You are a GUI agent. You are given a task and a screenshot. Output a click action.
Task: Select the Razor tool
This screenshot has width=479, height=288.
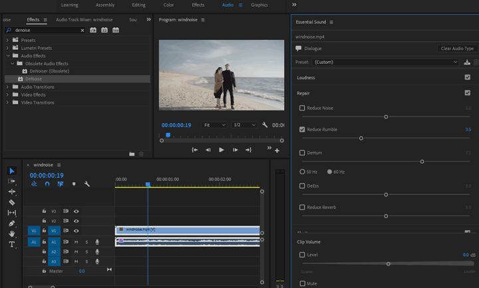click(x=12, y=202)
